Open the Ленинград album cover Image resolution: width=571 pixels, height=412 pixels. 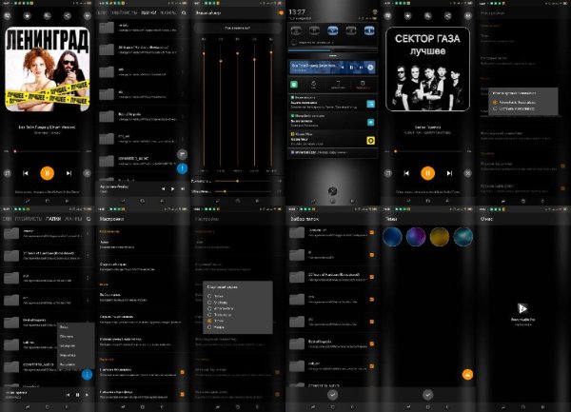tap(48, 69)
